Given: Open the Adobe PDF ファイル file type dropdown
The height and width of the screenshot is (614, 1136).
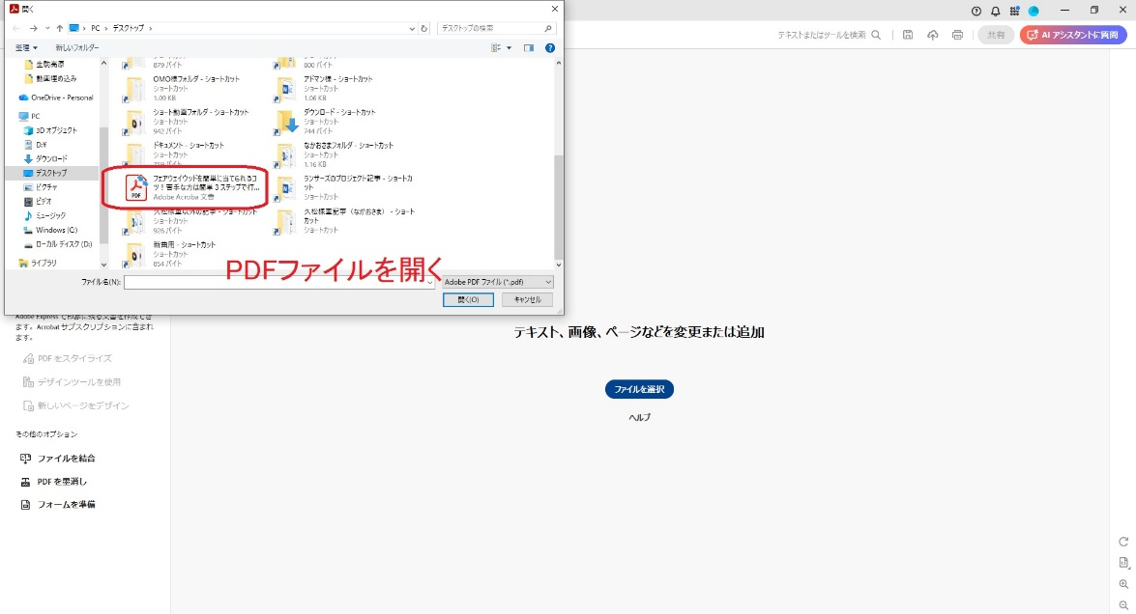Looking at the screenshot, I should click(x=497, y=280).
